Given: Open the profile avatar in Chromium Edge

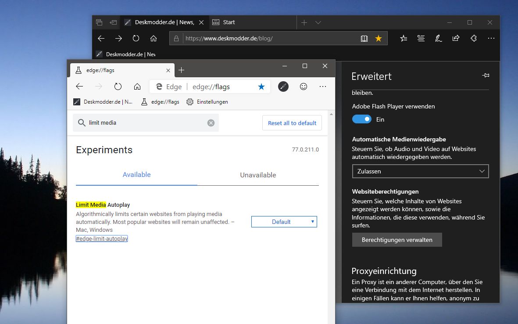Looking at the screenshot, I should 283,86.
